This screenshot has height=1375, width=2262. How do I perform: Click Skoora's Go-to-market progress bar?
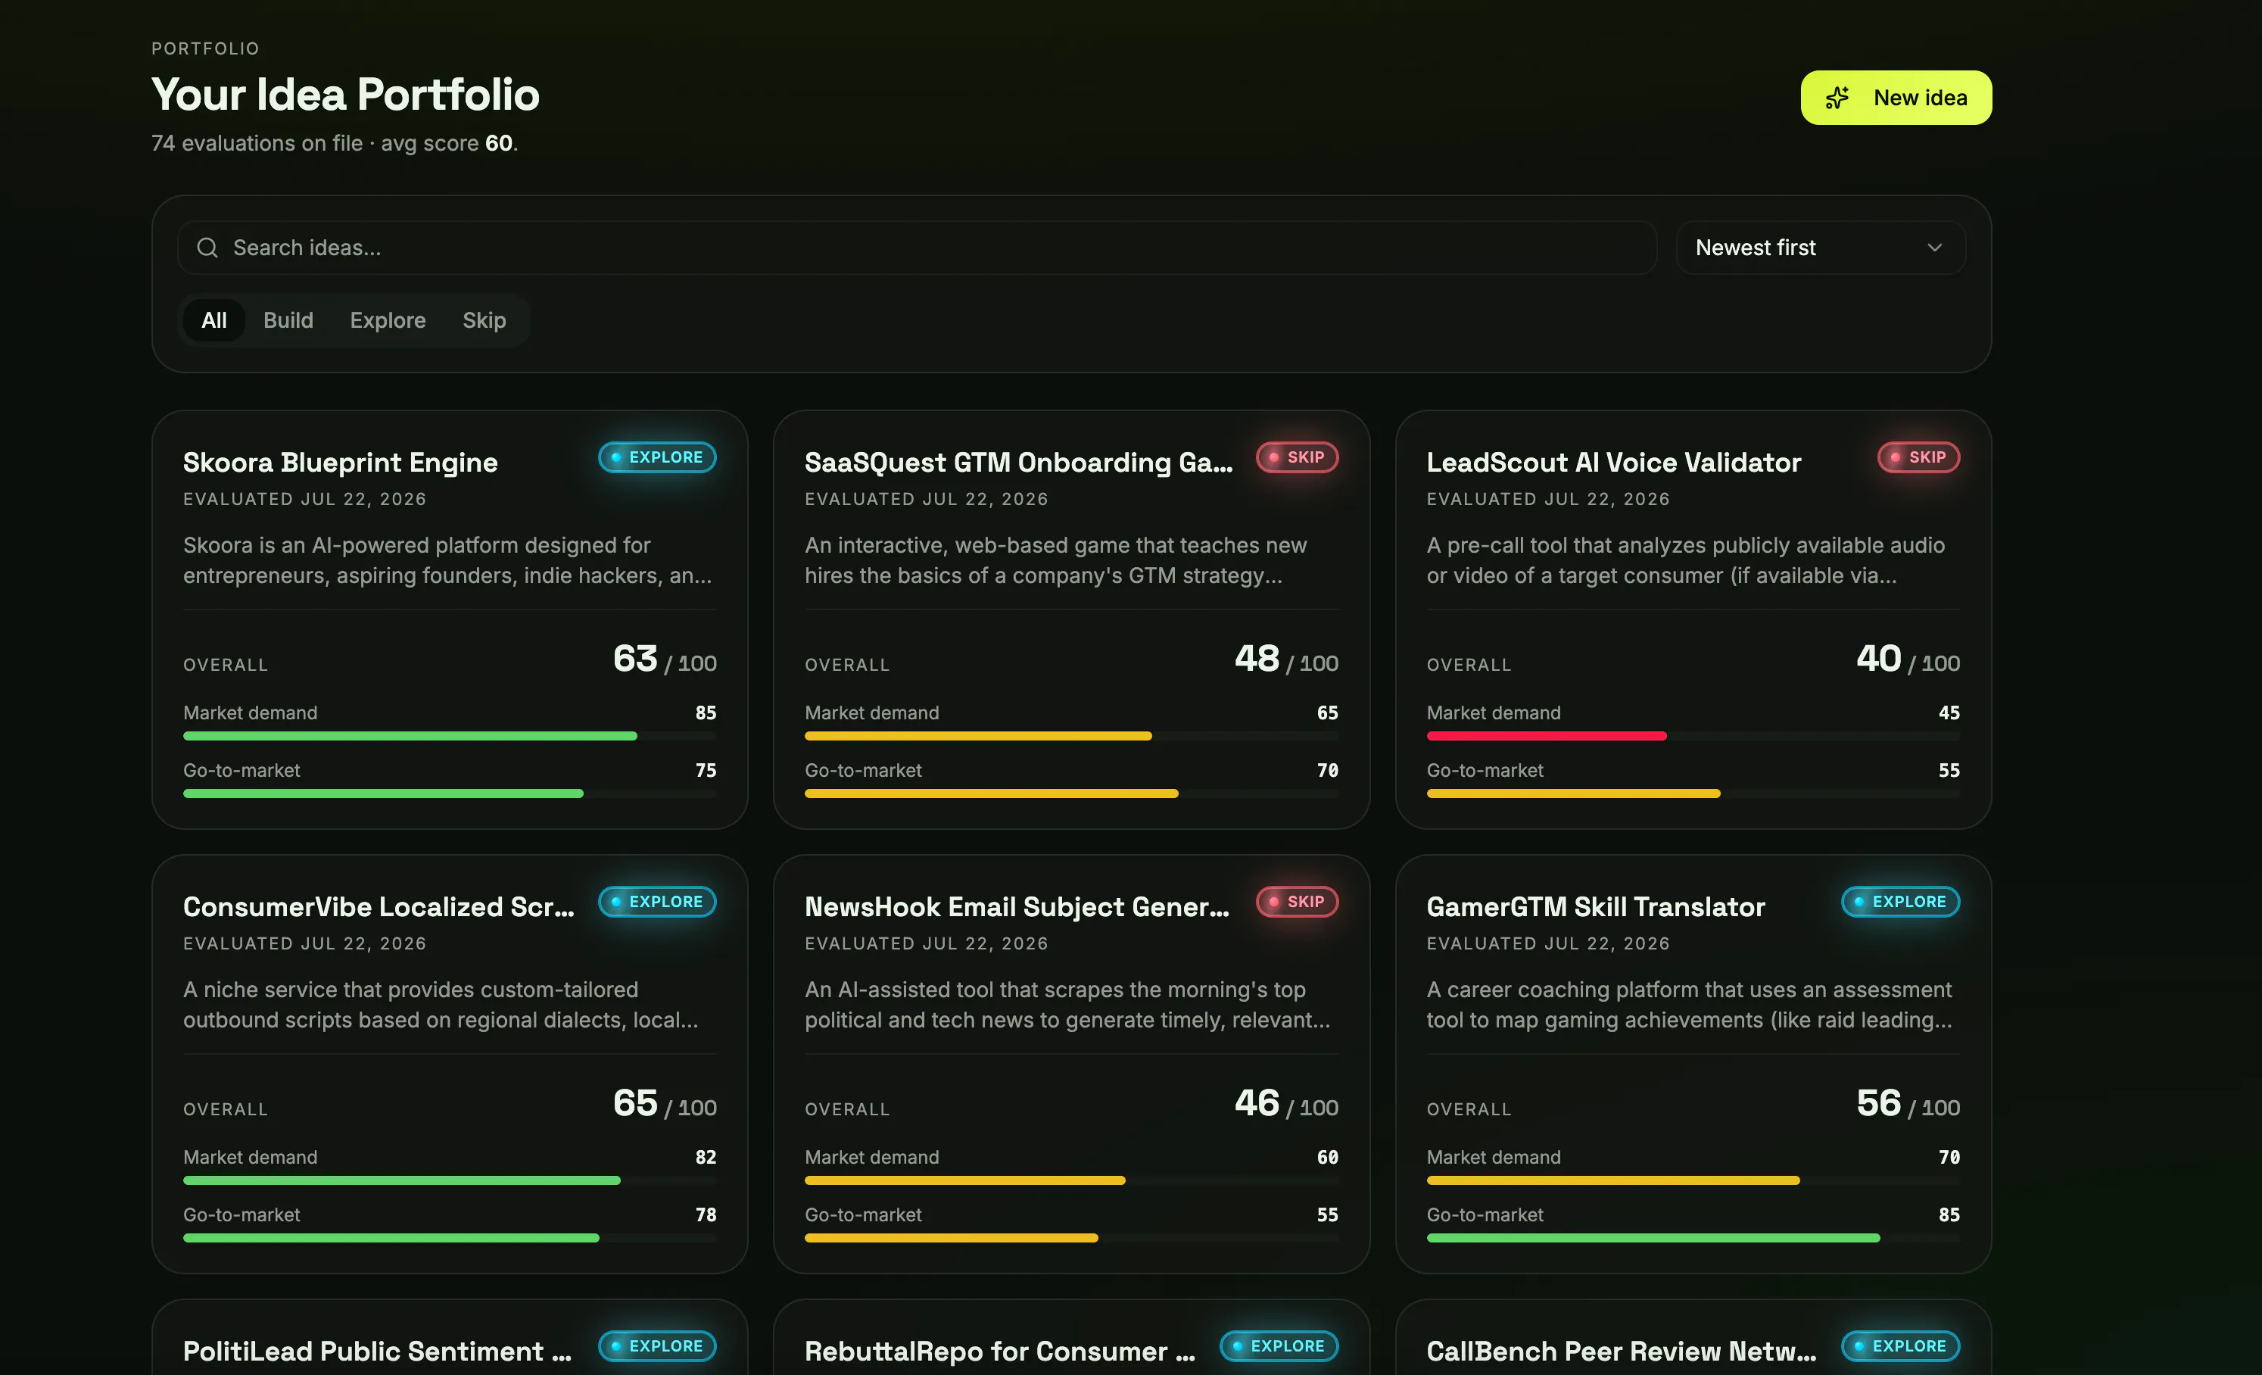(x=450, y=793)
